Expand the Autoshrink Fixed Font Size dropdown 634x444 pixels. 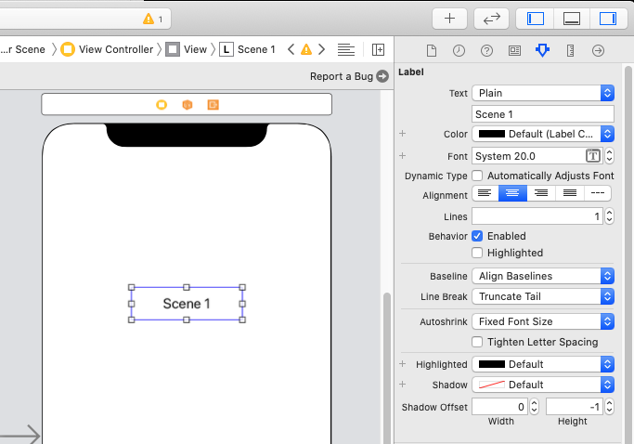tap(543, 321)
